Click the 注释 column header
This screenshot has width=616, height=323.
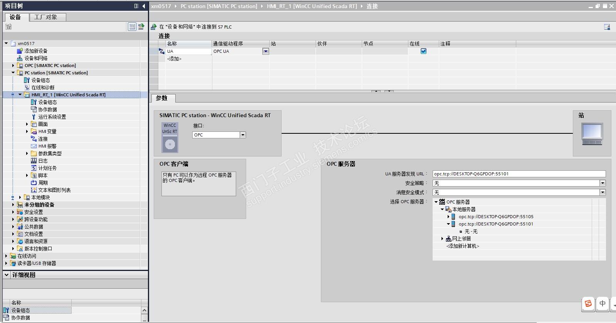coord(477,44)
